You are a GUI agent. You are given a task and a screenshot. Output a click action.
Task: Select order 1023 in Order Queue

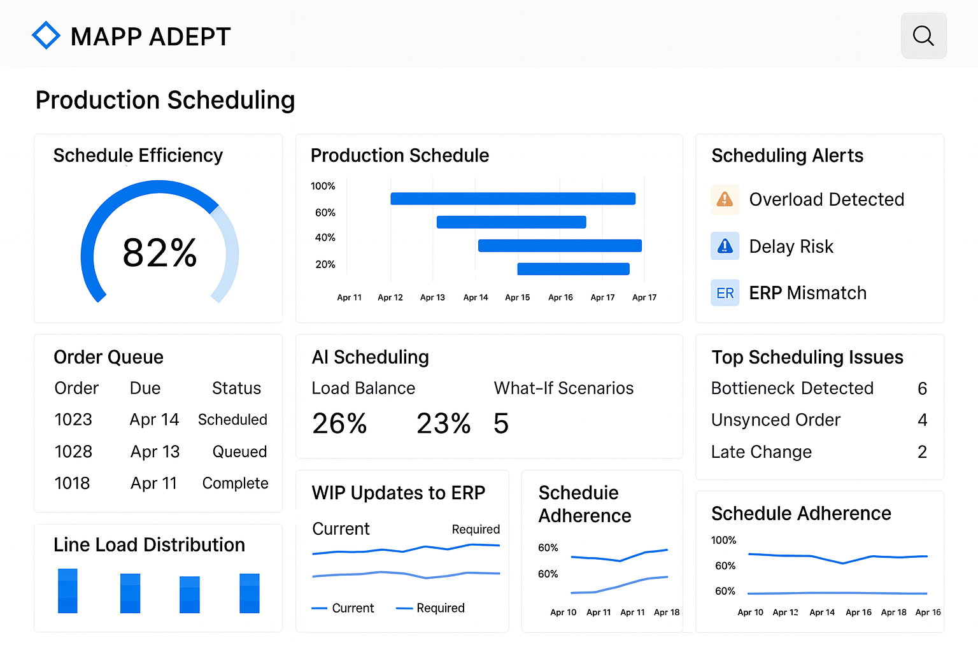point(73,420)
